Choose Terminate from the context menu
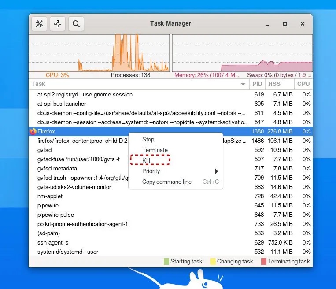This screenshot has width=336, height=289. [x=155, y=150]
